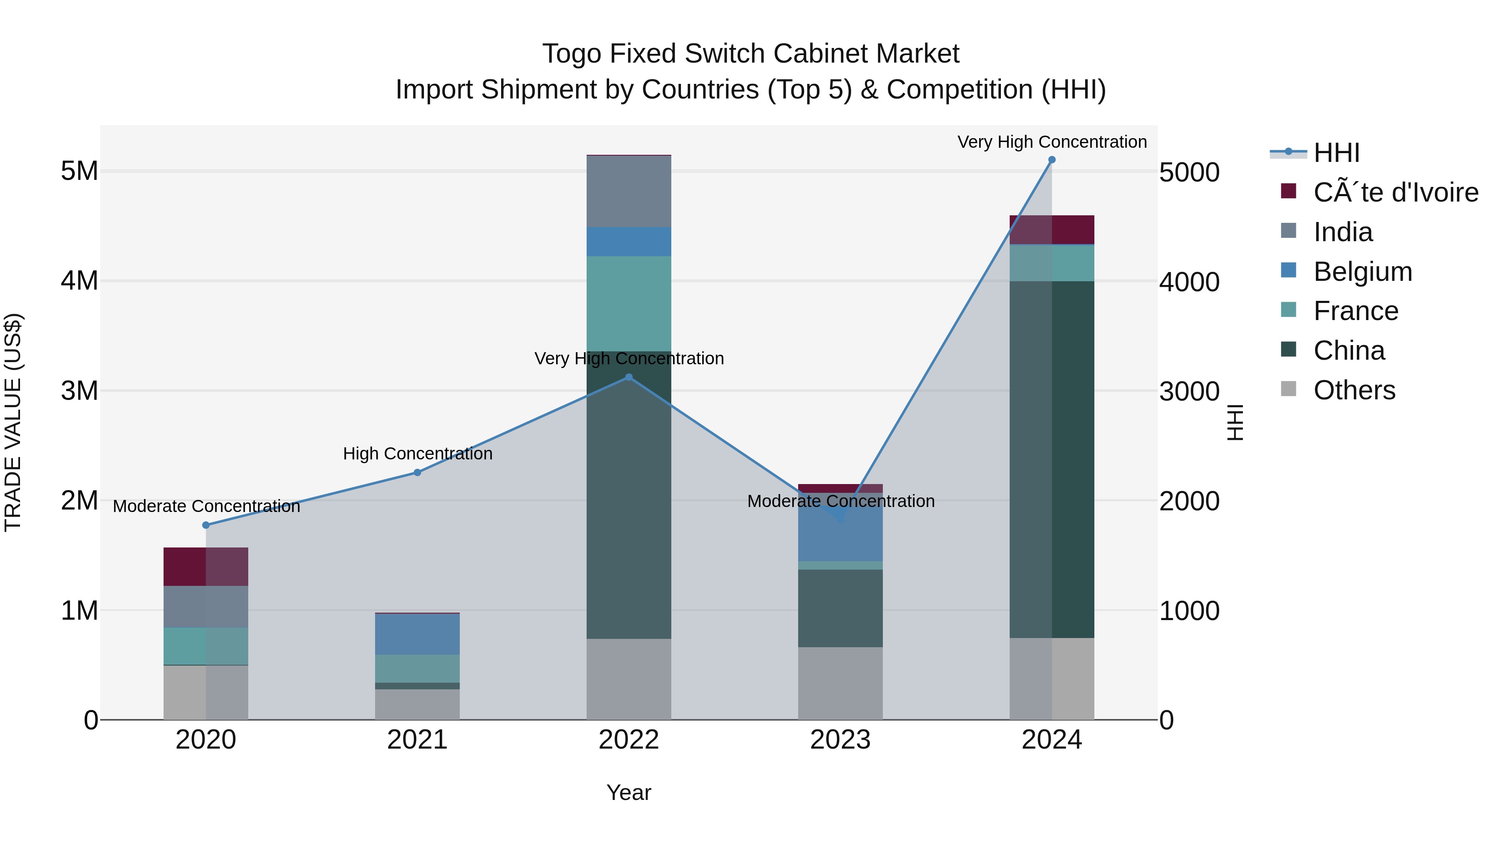Click the 2024 China bar segment
Viewport: 1502px width, 845px height.
(x=1052, y=459)
